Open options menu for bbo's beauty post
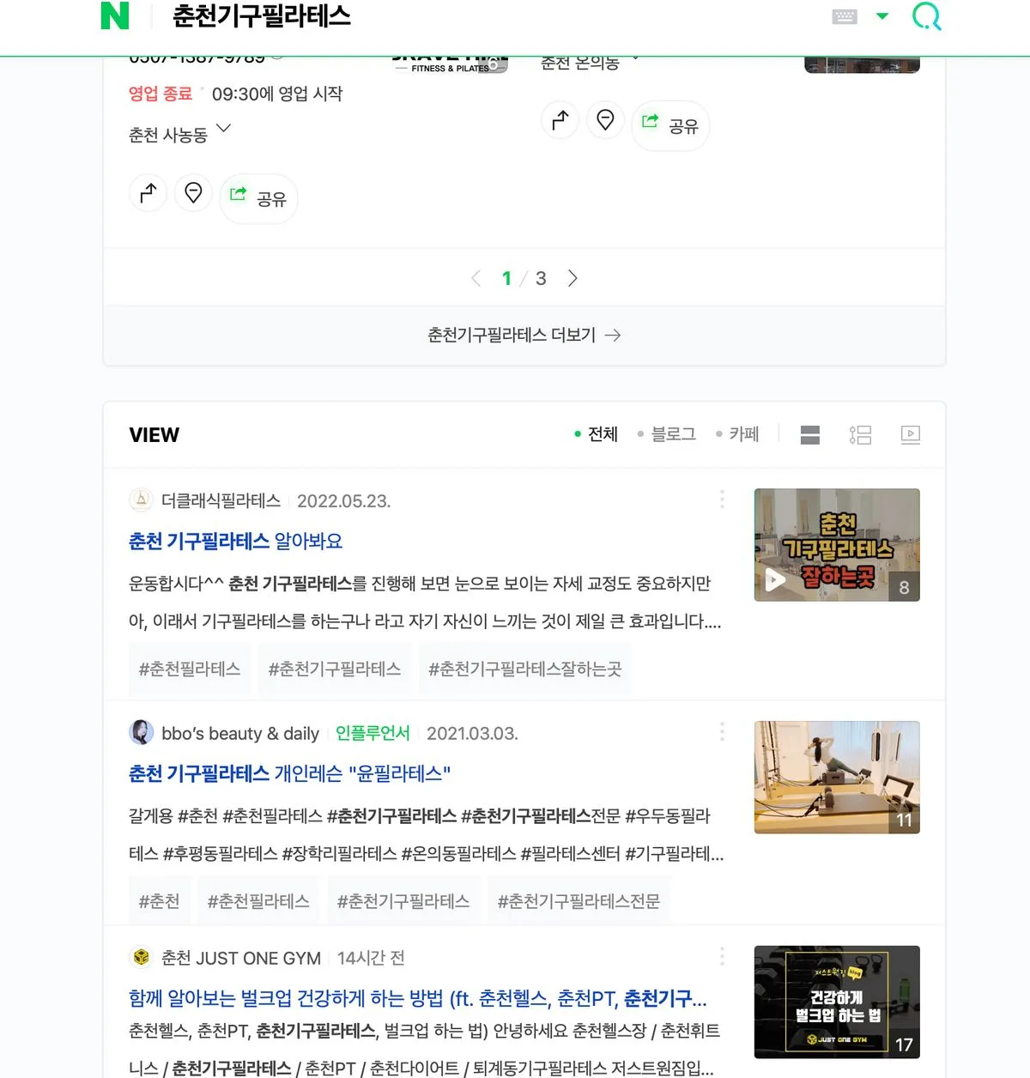 (x=722, y=732)
